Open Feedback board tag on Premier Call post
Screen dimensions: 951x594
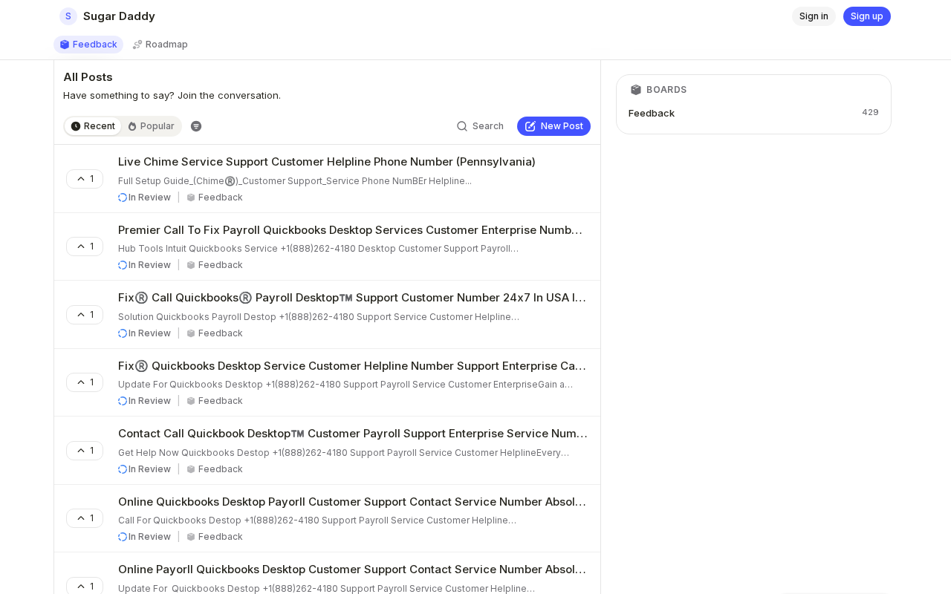215,265
